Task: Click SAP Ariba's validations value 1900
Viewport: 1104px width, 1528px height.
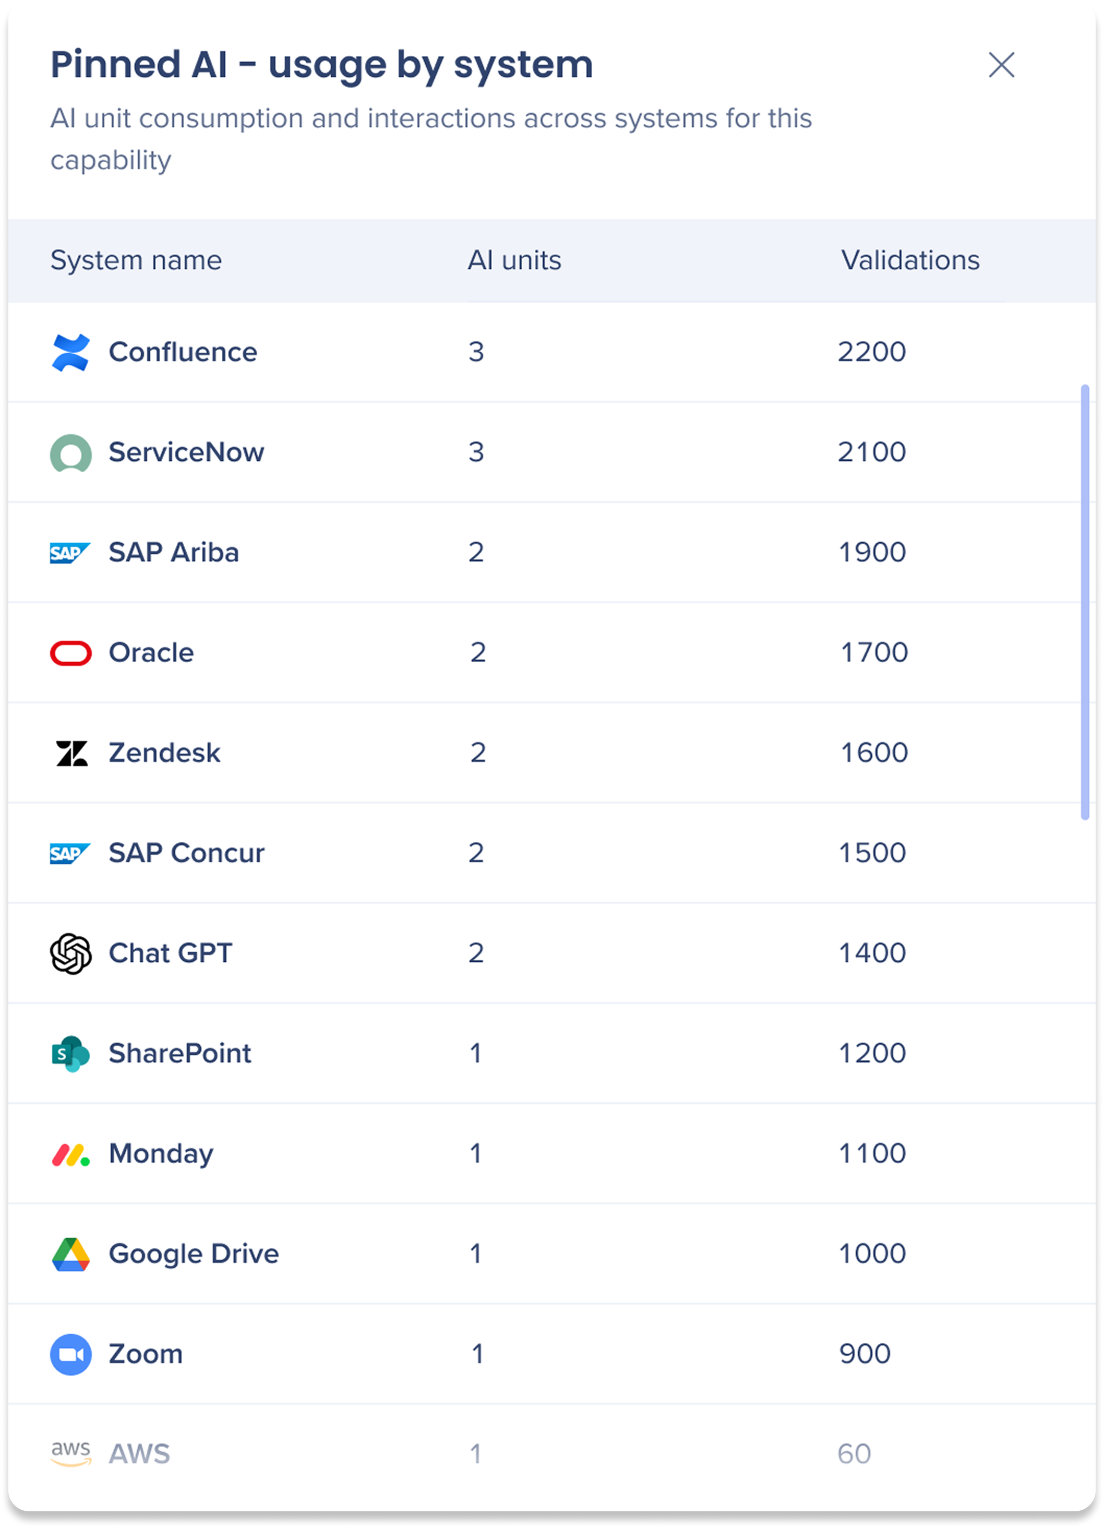Action: [872, 553]
